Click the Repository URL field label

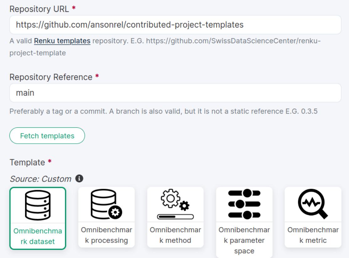[39, 9]
